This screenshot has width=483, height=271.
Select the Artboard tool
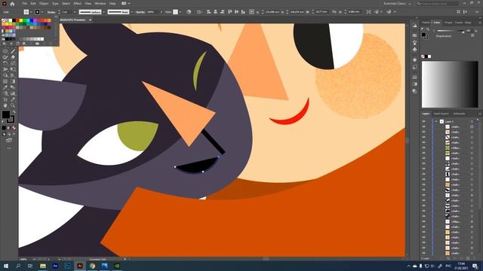[5, 99]
